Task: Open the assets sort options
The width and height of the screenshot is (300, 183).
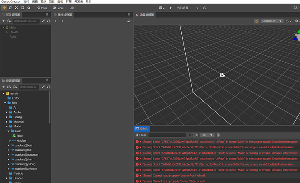Action: (9, 87)
